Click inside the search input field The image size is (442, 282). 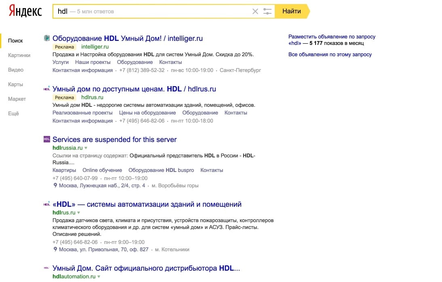(162, 11)
